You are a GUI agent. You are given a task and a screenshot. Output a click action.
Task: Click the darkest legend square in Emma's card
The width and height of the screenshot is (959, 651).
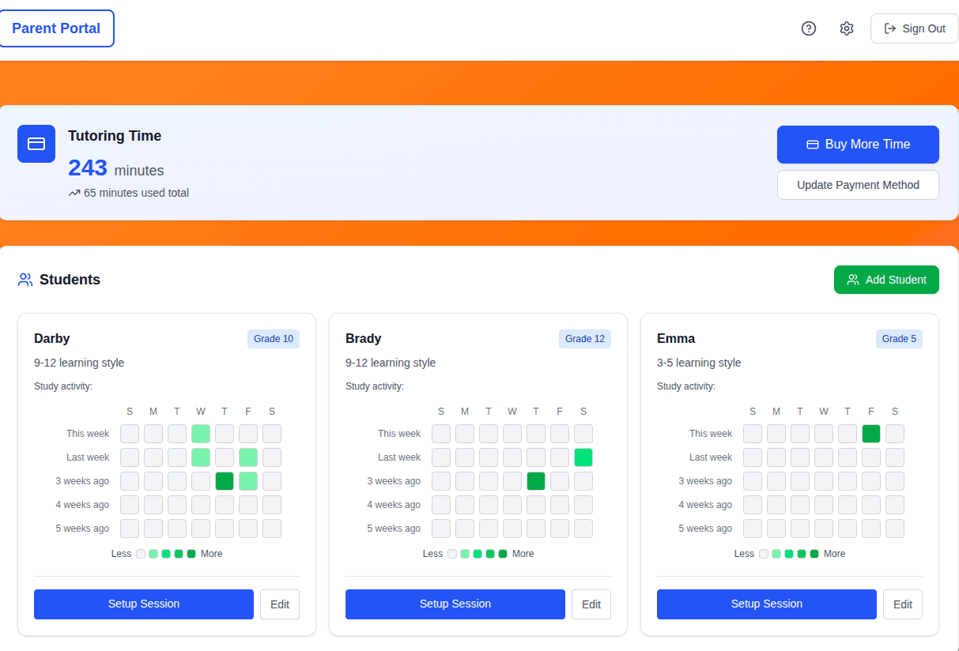[814, 553]
